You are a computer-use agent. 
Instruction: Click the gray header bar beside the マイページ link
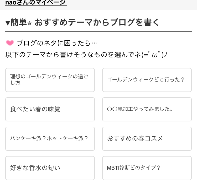pos(131,5)
